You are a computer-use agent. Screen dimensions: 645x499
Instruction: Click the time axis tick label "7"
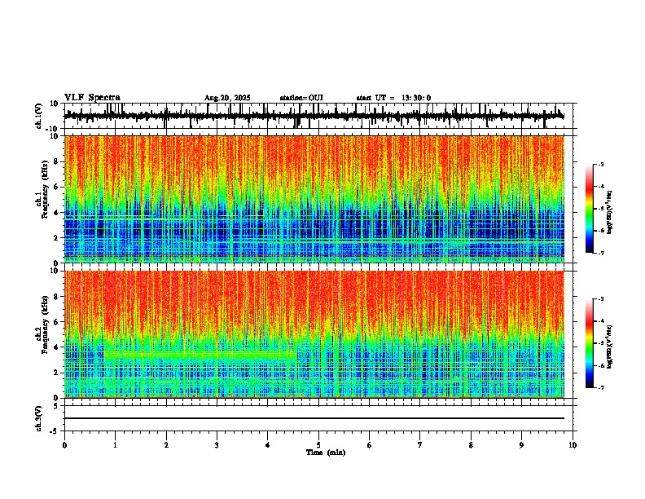(420, 445)
